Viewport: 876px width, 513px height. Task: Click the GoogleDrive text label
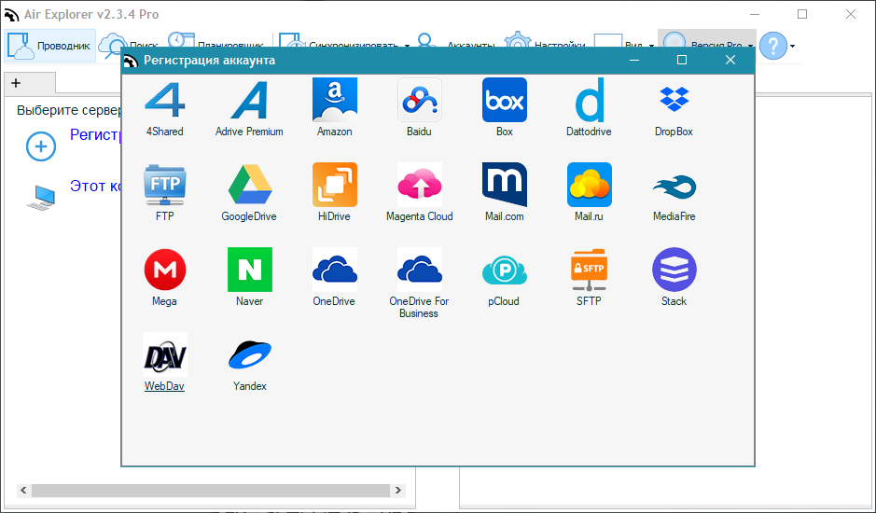(x=249, y=216)
